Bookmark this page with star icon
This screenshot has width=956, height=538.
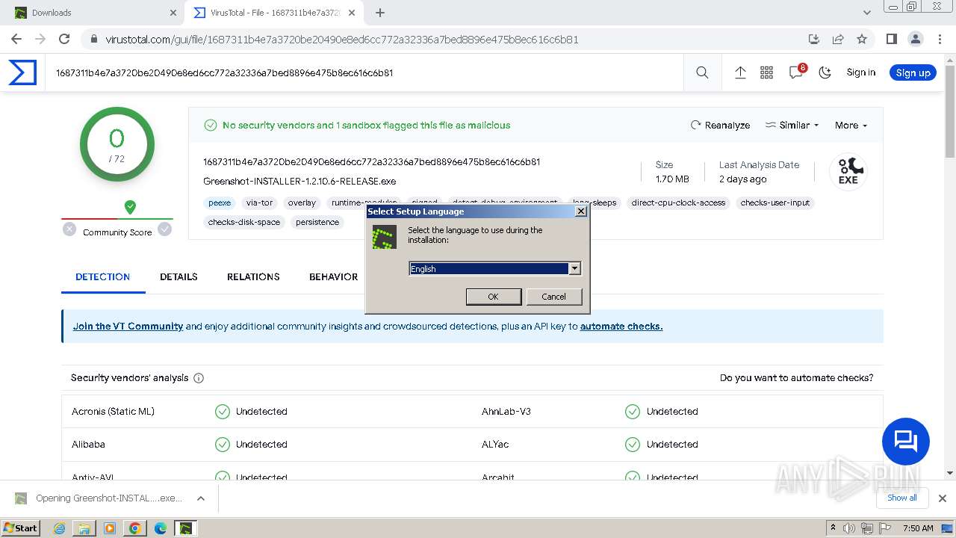(x=862, y=40)
